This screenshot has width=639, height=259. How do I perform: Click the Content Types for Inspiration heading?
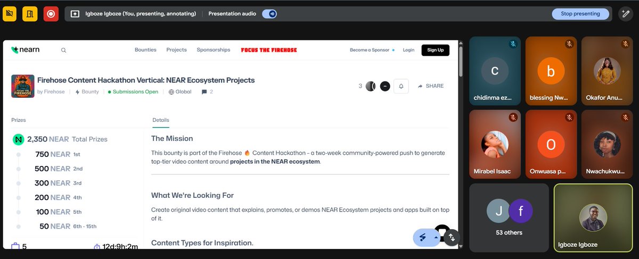(x=202, y=243)
